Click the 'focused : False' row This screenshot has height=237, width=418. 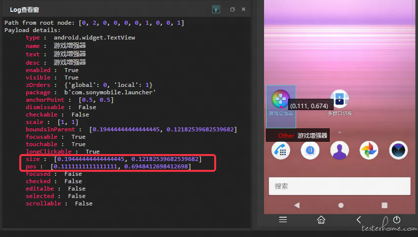(54, 174)
